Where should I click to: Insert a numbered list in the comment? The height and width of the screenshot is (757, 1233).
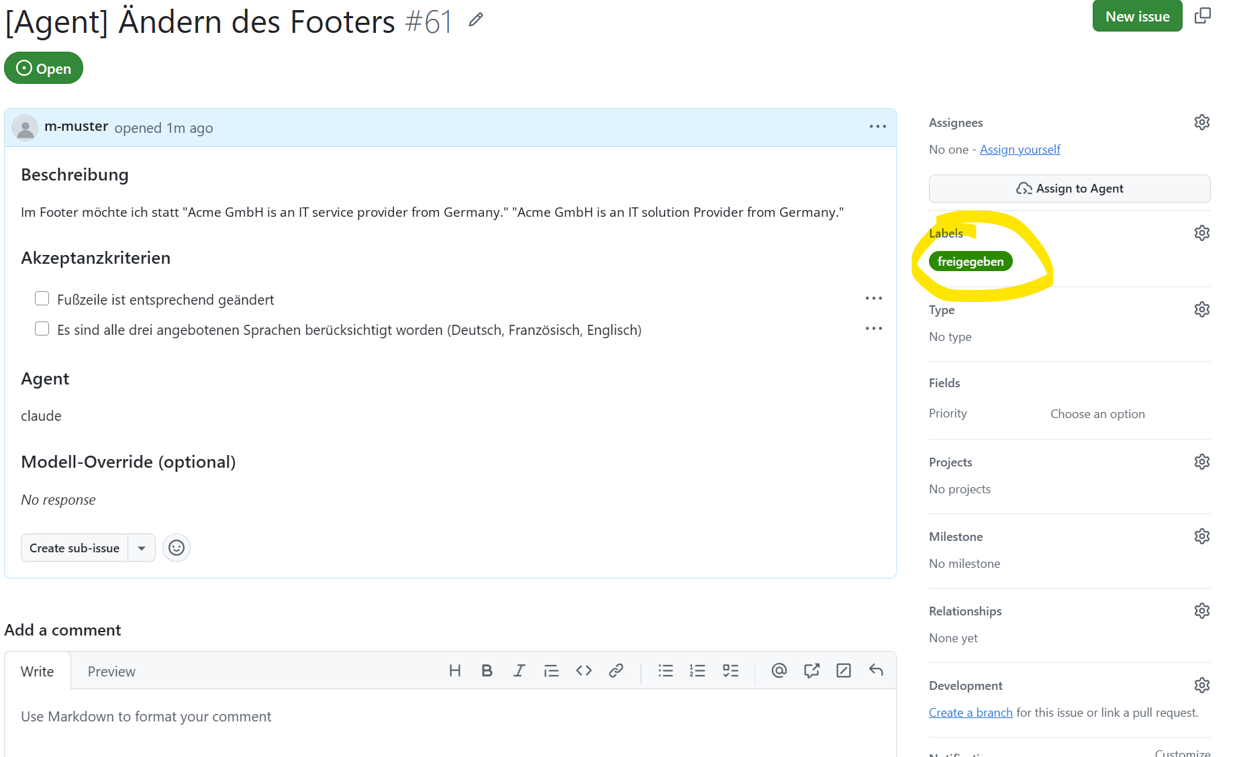tap(697, 670)
